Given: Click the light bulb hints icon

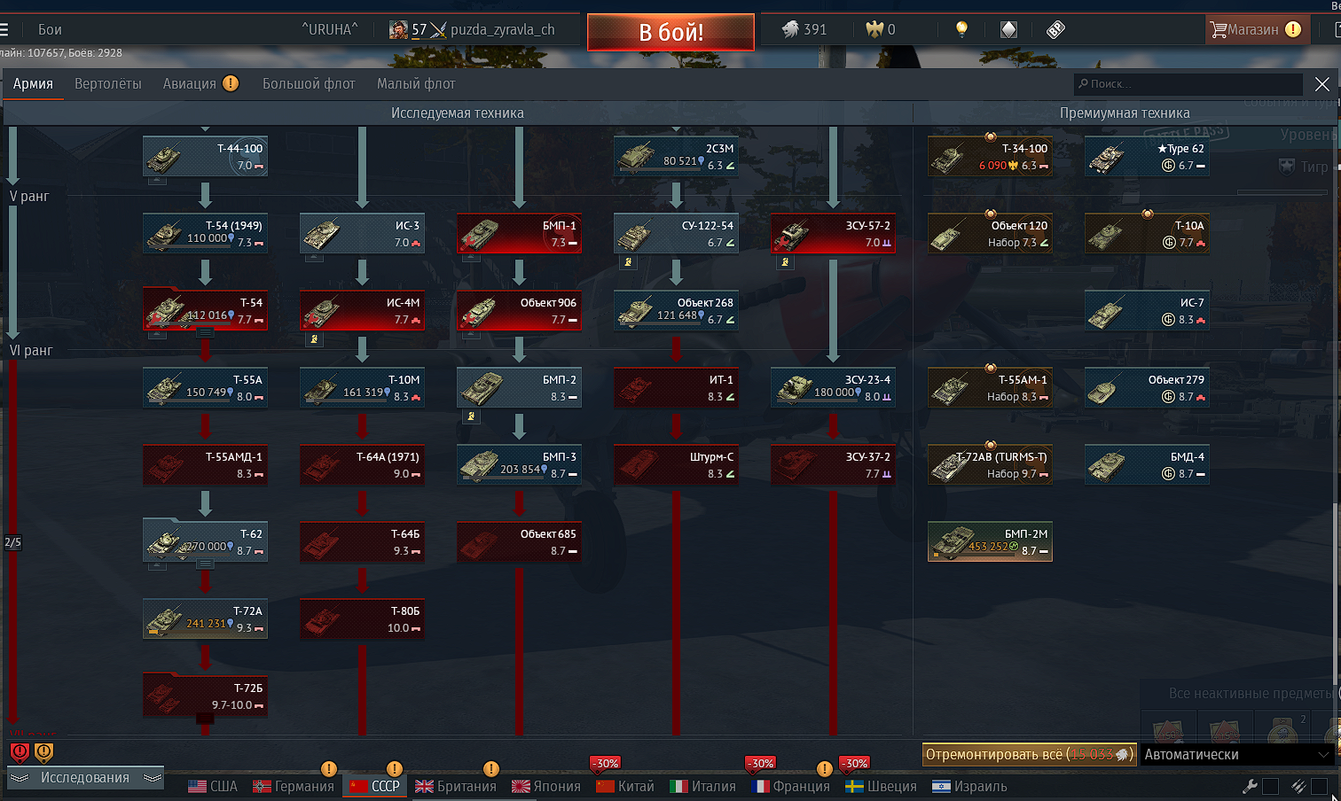Looking at the screenshot, I should (x=961, y=29).
